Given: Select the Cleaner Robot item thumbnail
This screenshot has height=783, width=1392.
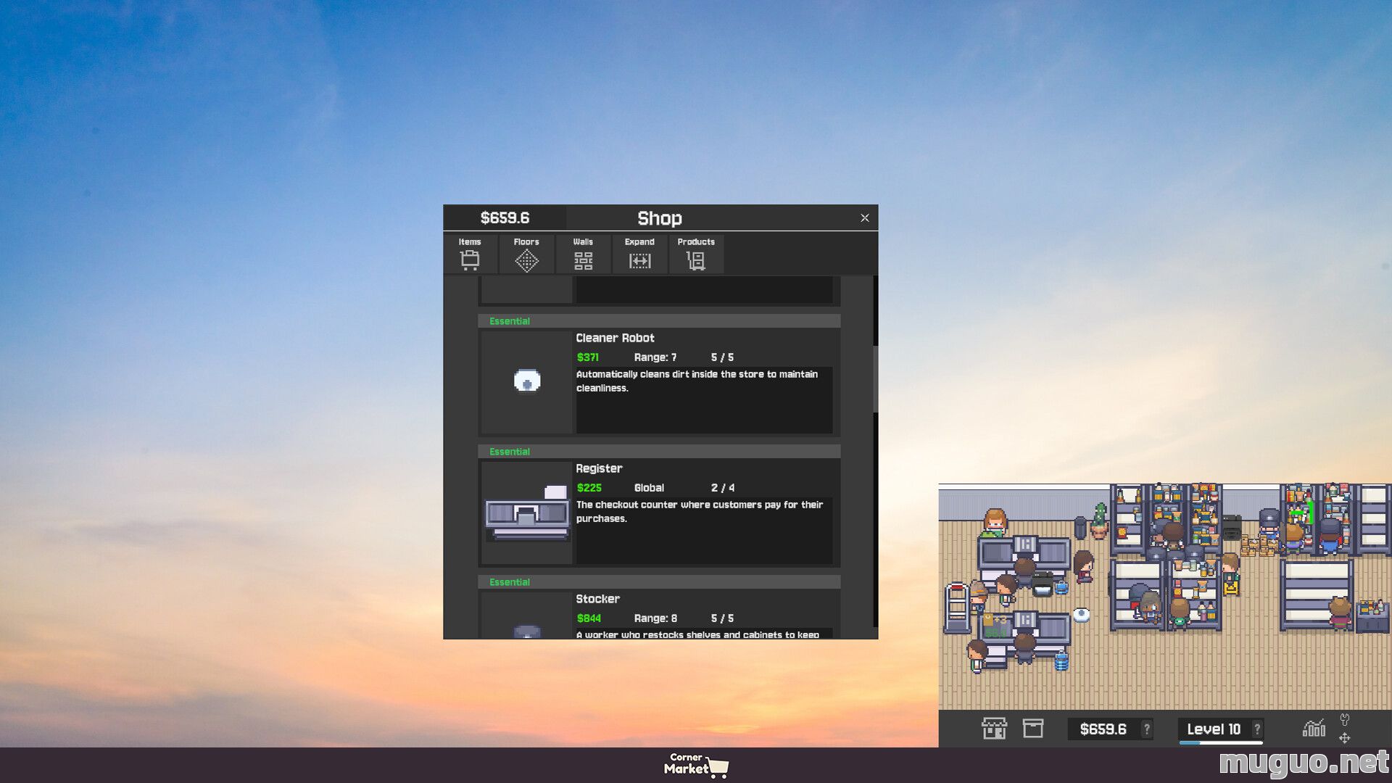Looking at the screenshot, I should [527, 382].
